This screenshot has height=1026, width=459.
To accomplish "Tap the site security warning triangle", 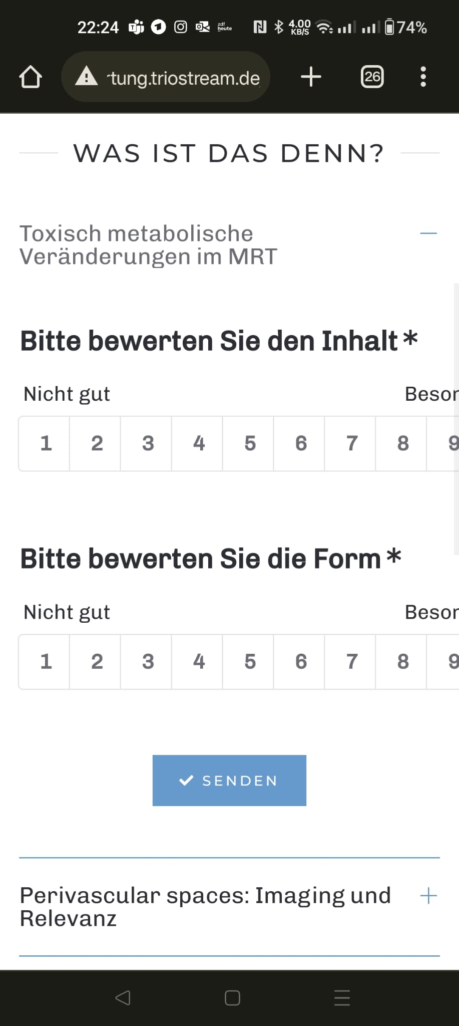I will [x=87, y=77].
